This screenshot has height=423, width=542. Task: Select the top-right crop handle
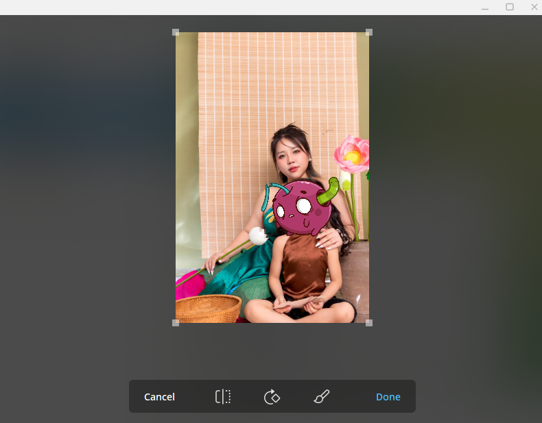tap(369, 32)
